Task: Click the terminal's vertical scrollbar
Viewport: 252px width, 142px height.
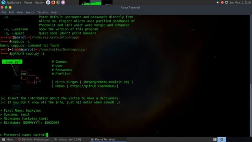Action: pyautogui.click(x=251, y=110)
